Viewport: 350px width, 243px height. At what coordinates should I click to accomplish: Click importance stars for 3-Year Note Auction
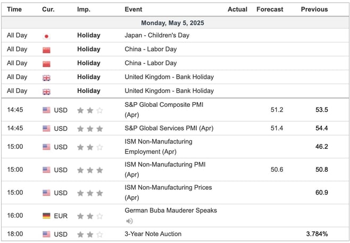[90, 234]
